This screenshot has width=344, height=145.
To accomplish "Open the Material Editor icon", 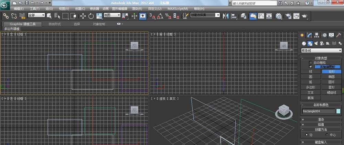I will [279, 16].
